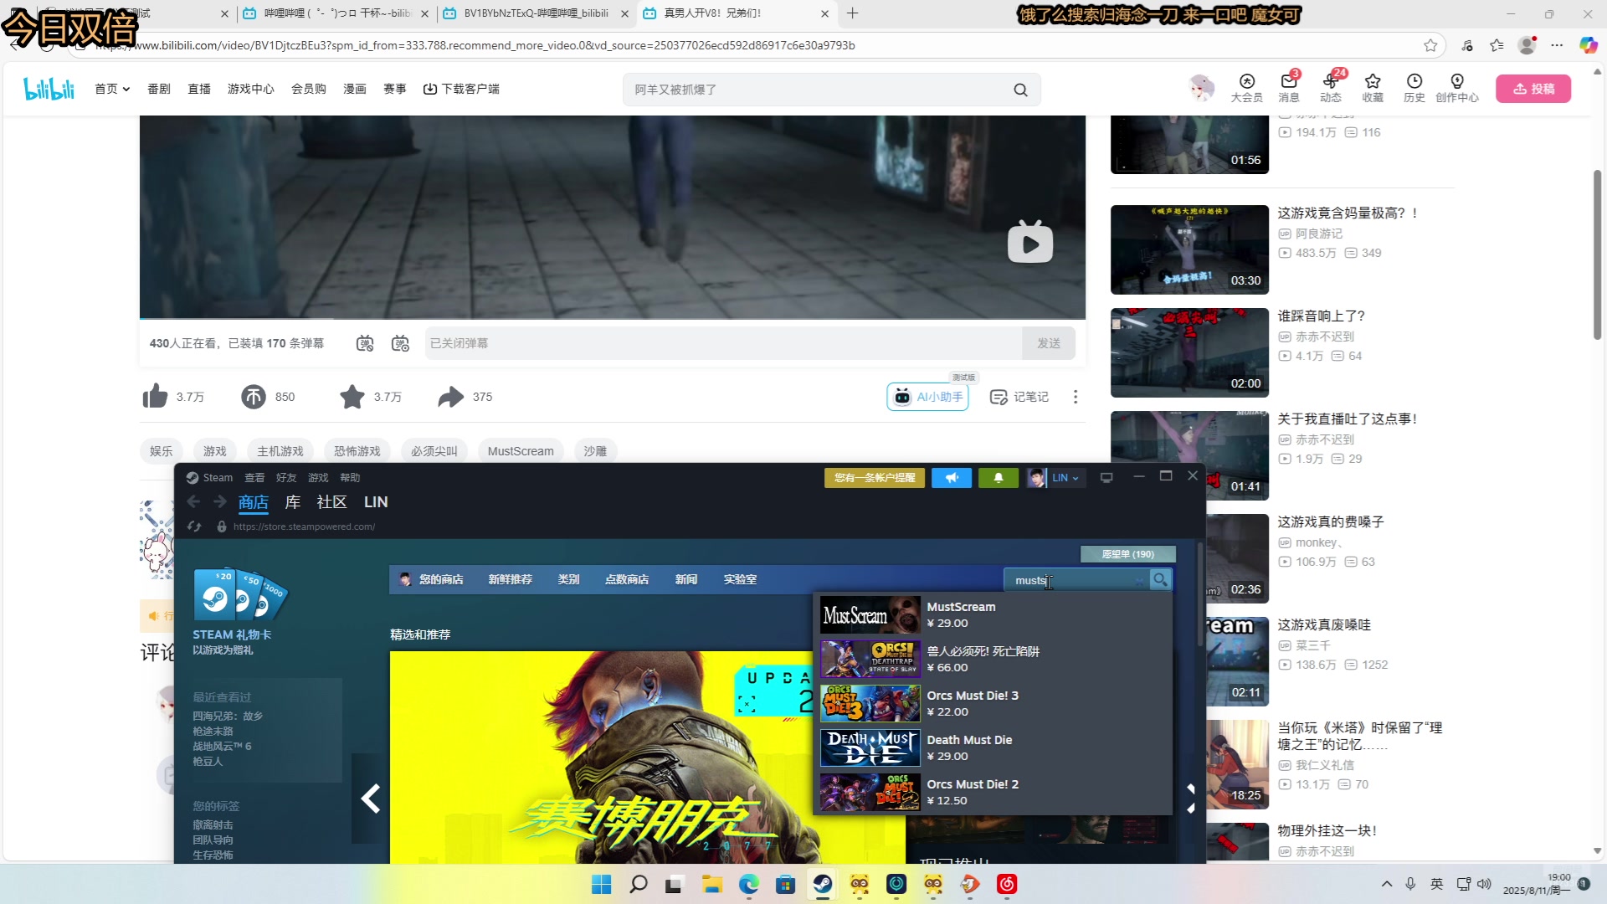Viewport: 1607px width, 904px height.
Task: Go back in Steam navigation
Action: pos(193,501)
